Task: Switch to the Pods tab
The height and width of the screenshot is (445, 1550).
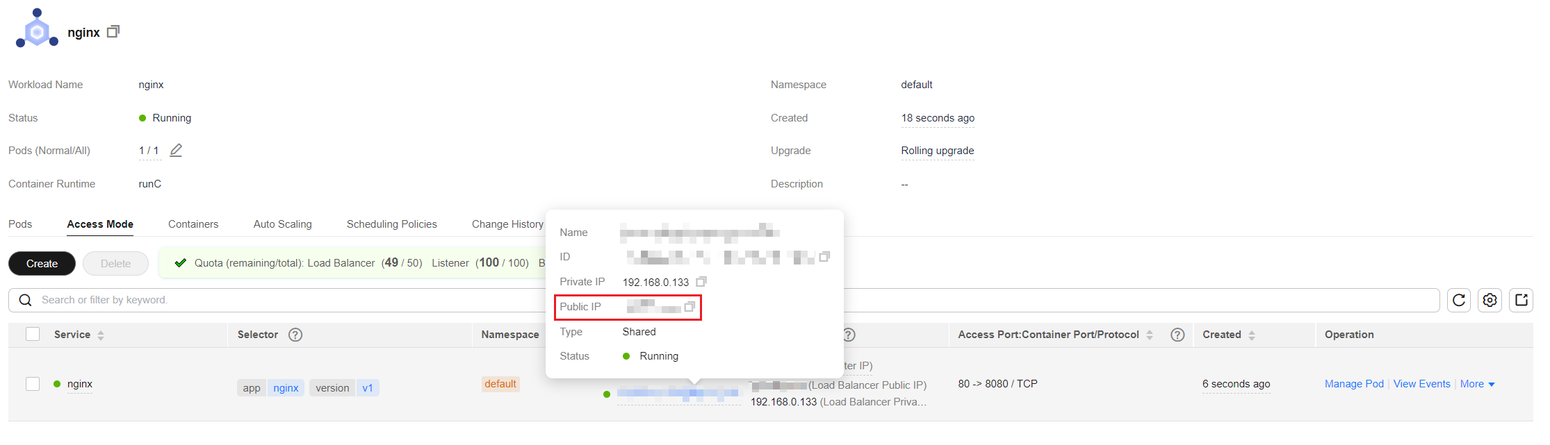Action: pyautogui.click(x=20, y=224)
